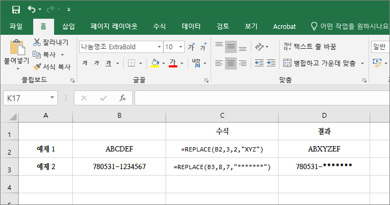Toggle bold 가 formatting
The height and width of the screenshot is (205, 390).
[85, 63]
